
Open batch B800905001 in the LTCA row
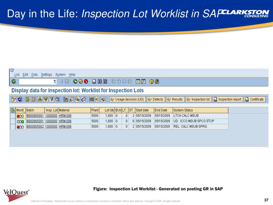(35, 116)
